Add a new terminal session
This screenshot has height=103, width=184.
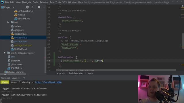click(x=24, y=78)
